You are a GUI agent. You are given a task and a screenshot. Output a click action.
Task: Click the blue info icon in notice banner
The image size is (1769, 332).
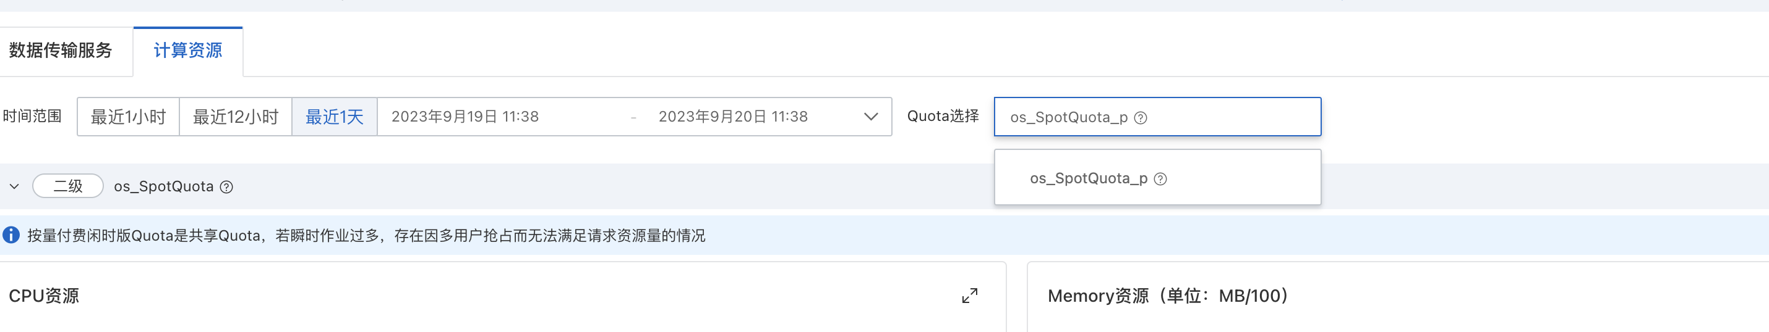pos(11,234)
